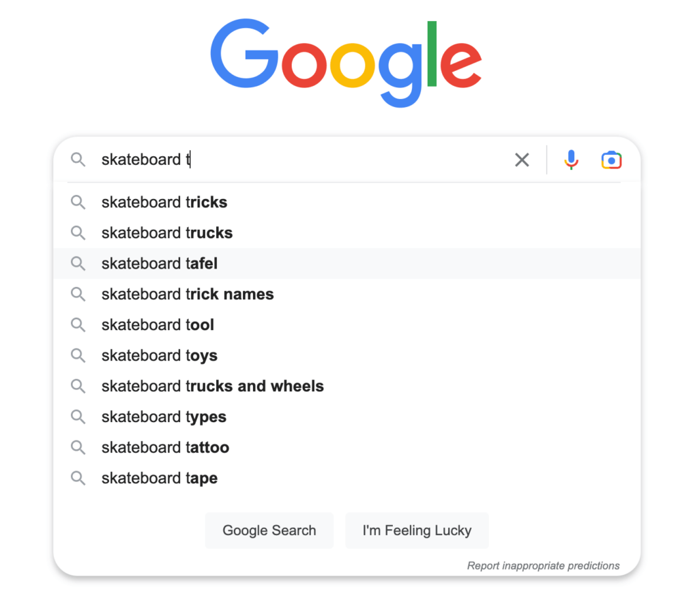678x600 pixels.
Task: Pick the skateboard tattoo suggestion
Action: coord(165,447)
